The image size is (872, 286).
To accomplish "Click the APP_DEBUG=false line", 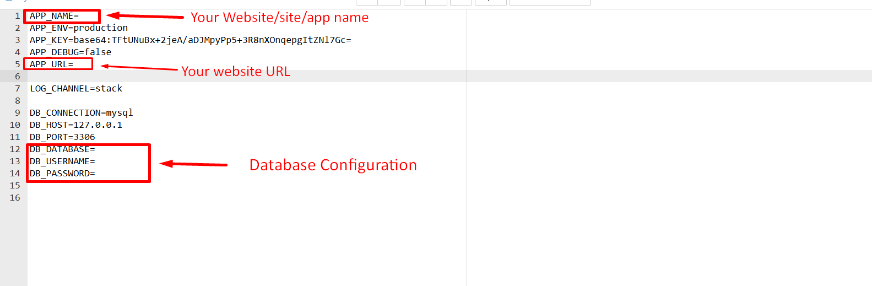I will coord(71,52).
